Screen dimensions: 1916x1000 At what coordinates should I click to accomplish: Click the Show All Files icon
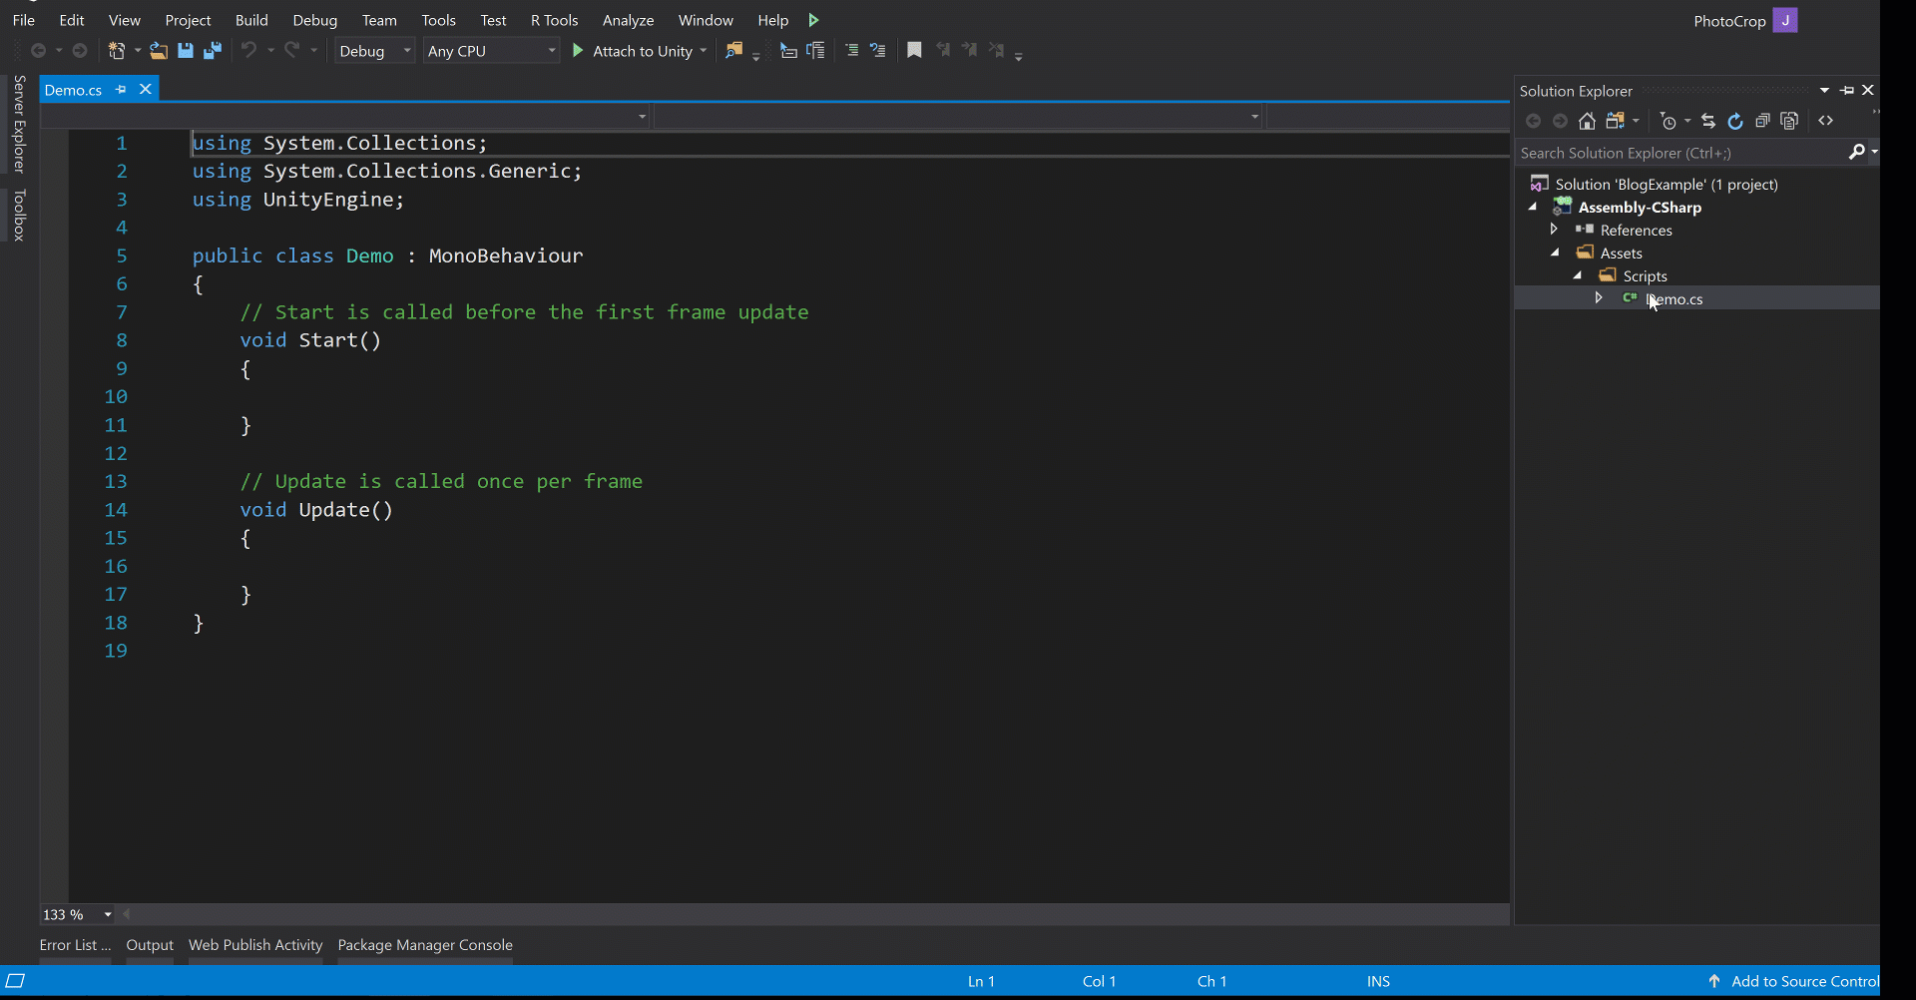pos(1790,121)
